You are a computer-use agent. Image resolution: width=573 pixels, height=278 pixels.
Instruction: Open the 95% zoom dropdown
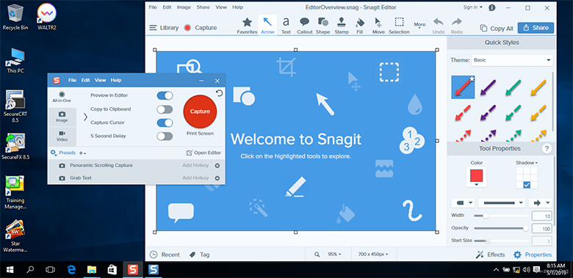tap(334, 255)
